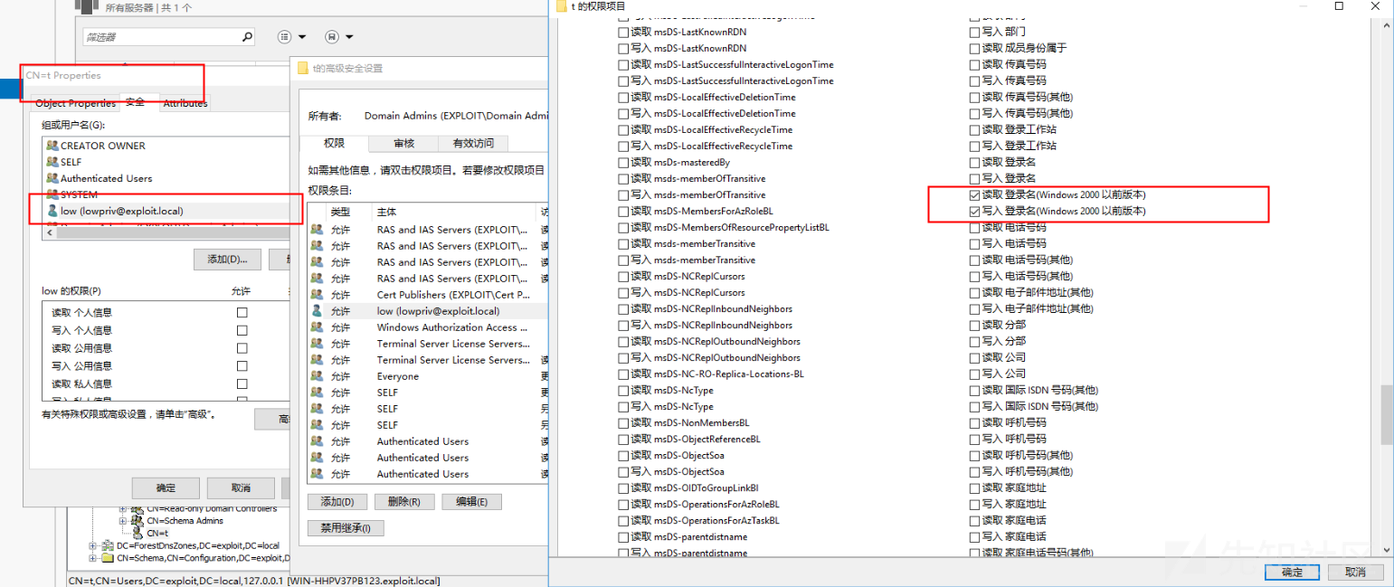Open the 审核 tab

403,143
